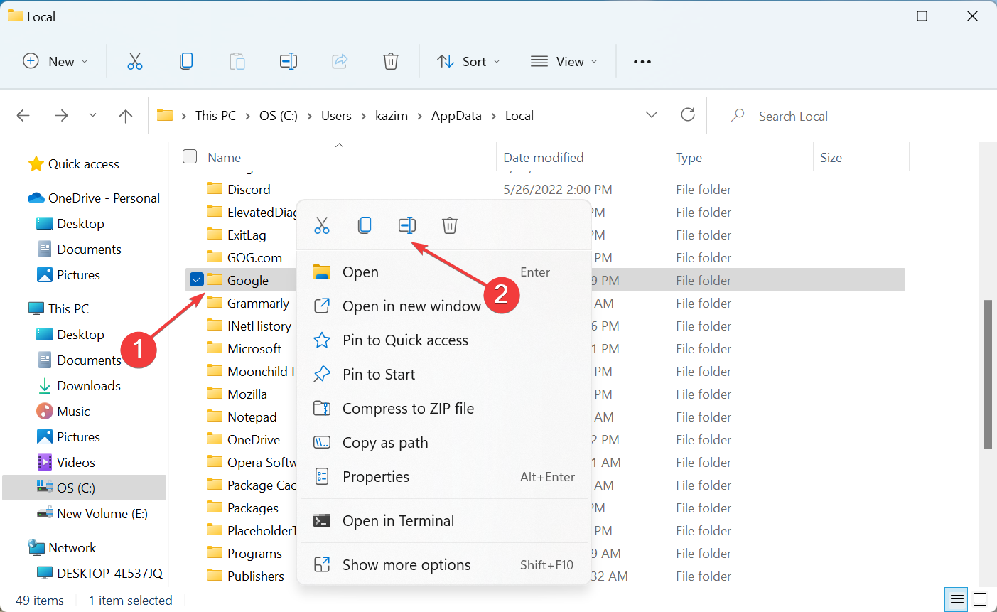The image size is (997, 612).
Task: Click the Notepad folder icon
Action: coord(215,417)
